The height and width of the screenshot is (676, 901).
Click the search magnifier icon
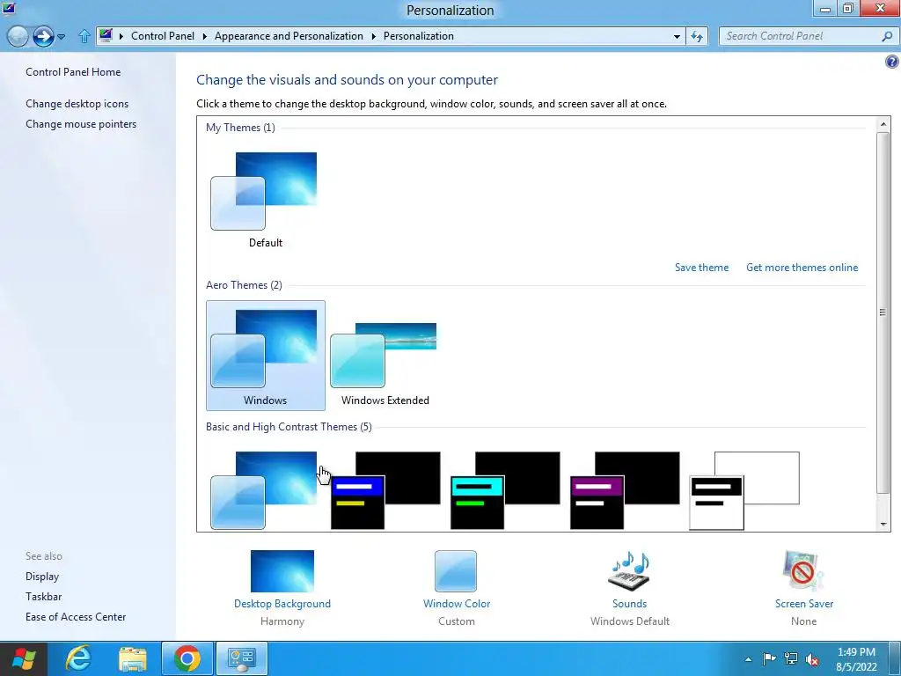click(887, 36)
